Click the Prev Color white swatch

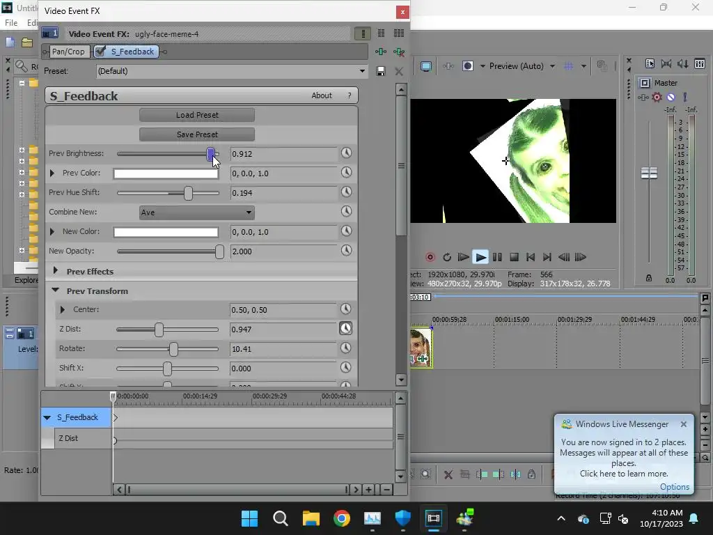click(x=166, y=173)
